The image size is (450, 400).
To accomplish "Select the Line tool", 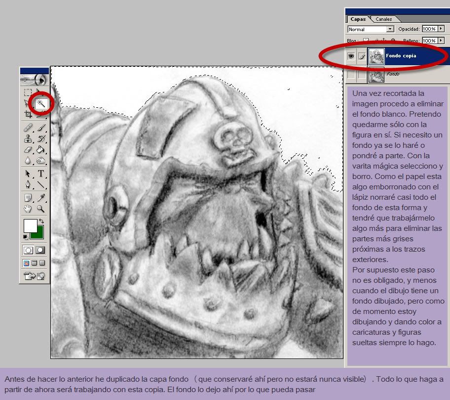I will (x=41, y=184).
